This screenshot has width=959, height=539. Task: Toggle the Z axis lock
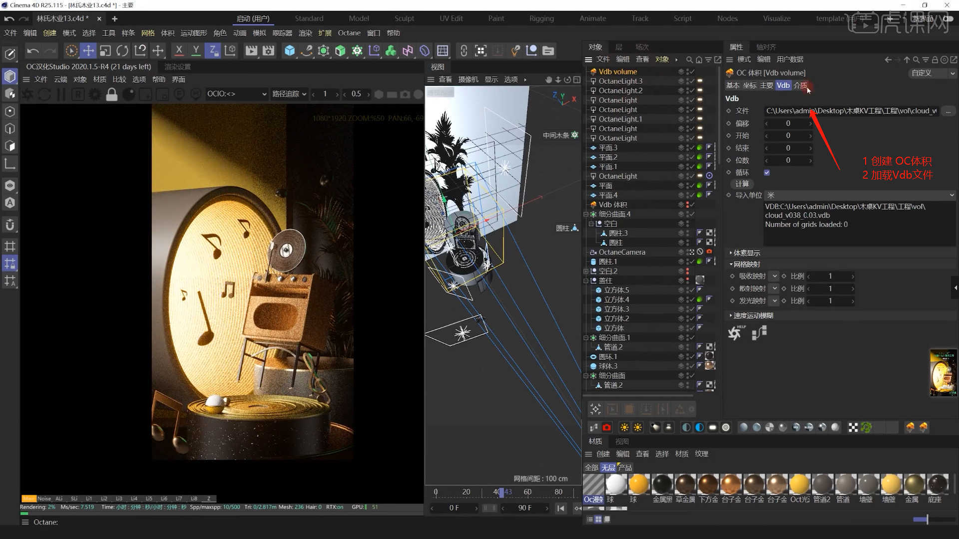[x=213, y=50]
